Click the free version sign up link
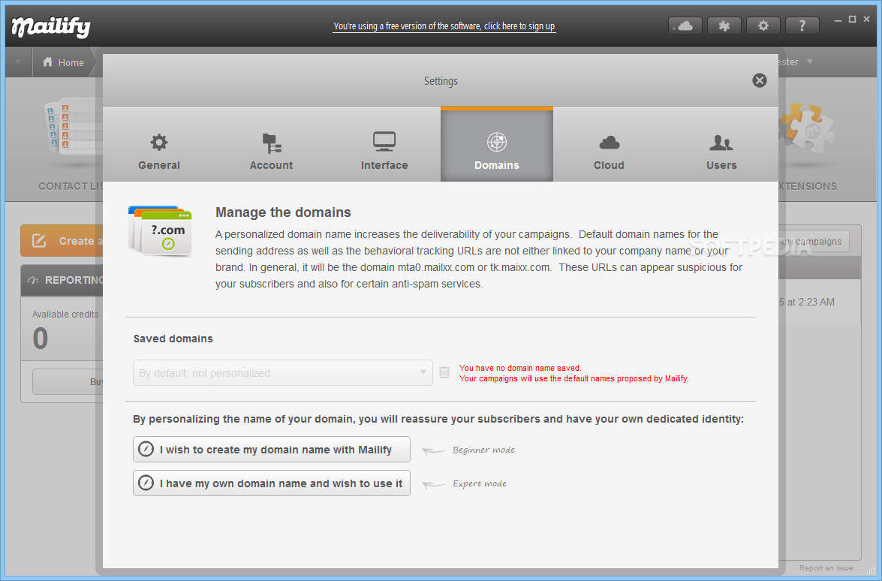The height and width of the screenshot is (581, 882). click(x=444, y=26)
